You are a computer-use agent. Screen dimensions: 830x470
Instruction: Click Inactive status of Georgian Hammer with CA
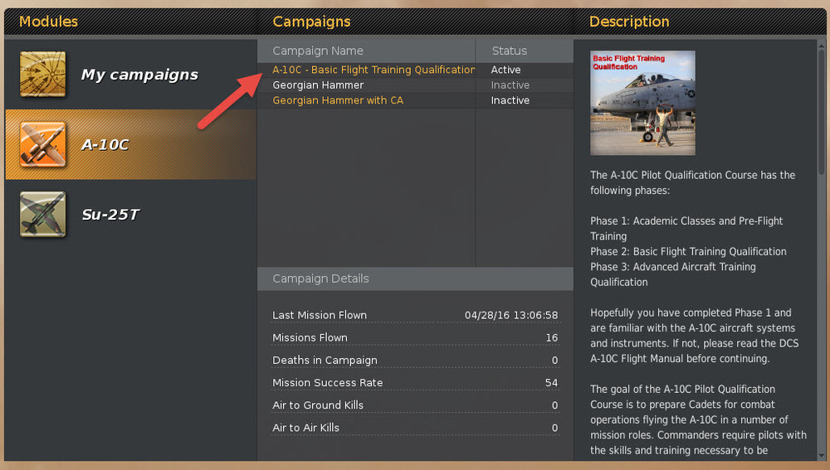(510, 100)
